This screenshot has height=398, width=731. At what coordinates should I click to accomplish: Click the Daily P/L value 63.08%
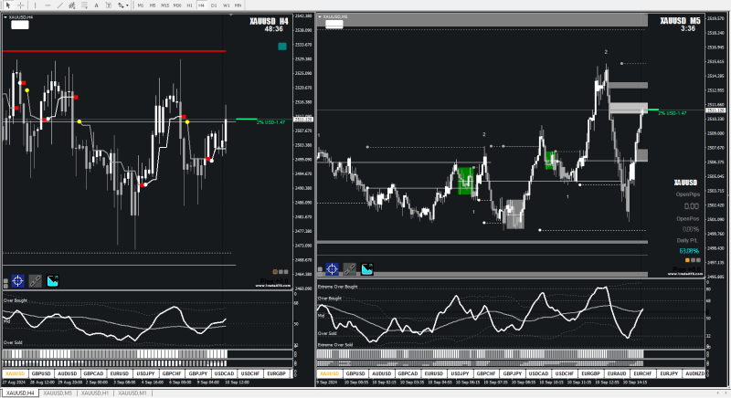point(689,251)
